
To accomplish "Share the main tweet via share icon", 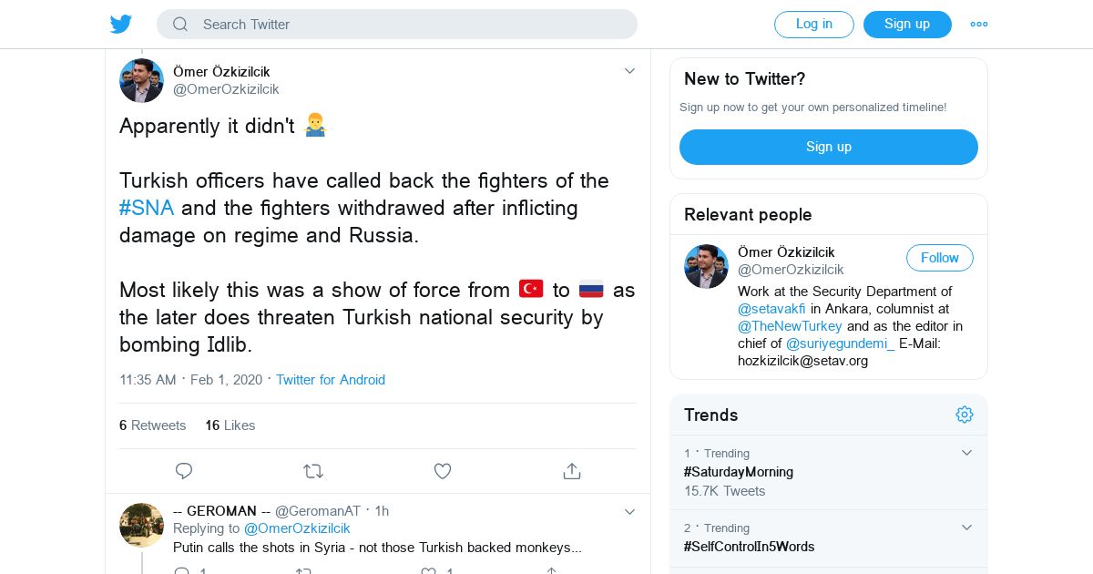I will (572, 471).
